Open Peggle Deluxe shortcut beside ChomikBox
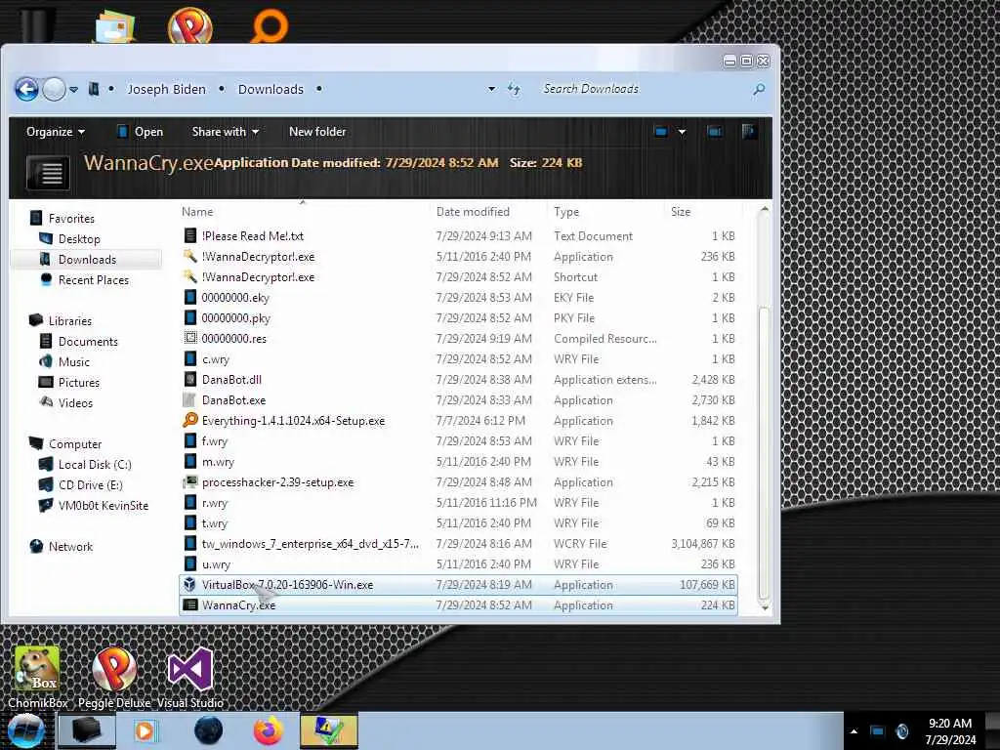The height and width of the screenshot is (750, 1000). pyautogui.click(x=114, y=678)
